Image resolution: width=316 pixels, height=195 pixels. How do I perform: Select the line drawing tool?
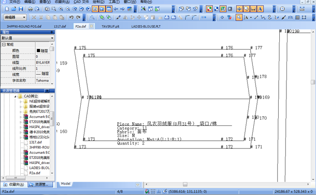[256, 18]
